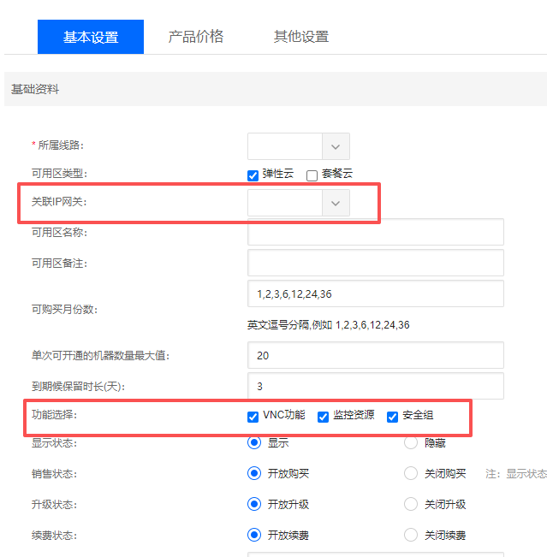Uncheck the 安全组 checkbox
The image size is (547, 557).
[x=393, y=417]
